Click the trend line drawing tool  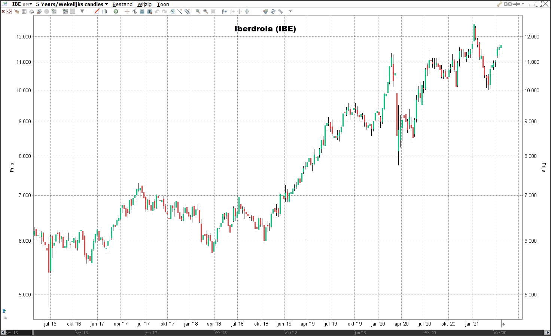pyautogui.click(x=180, y=12)
